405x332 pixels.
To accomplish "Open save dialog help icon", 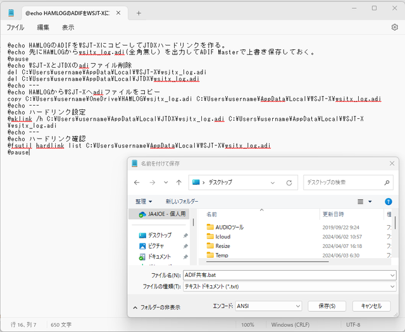I will pos(388,202).
